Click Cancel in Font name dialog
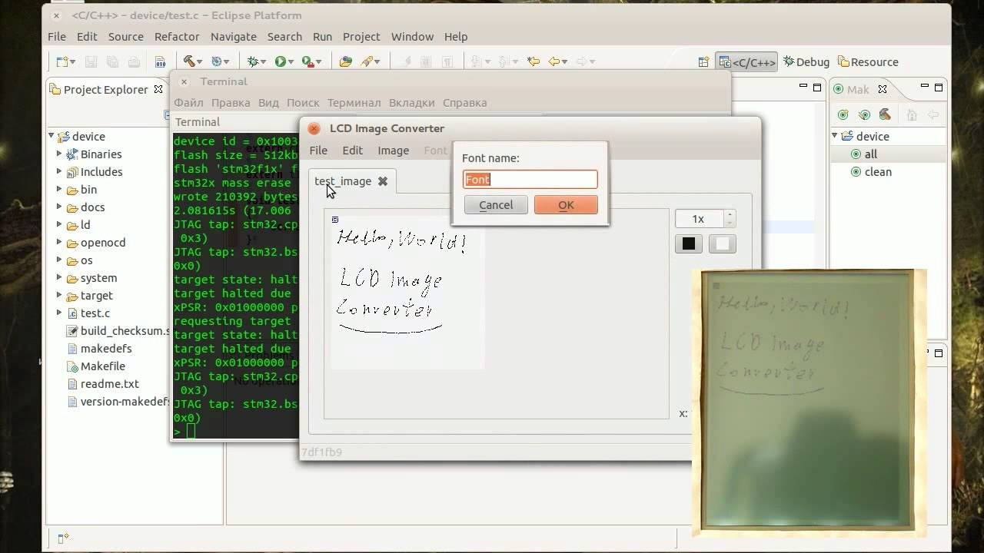 496,205
